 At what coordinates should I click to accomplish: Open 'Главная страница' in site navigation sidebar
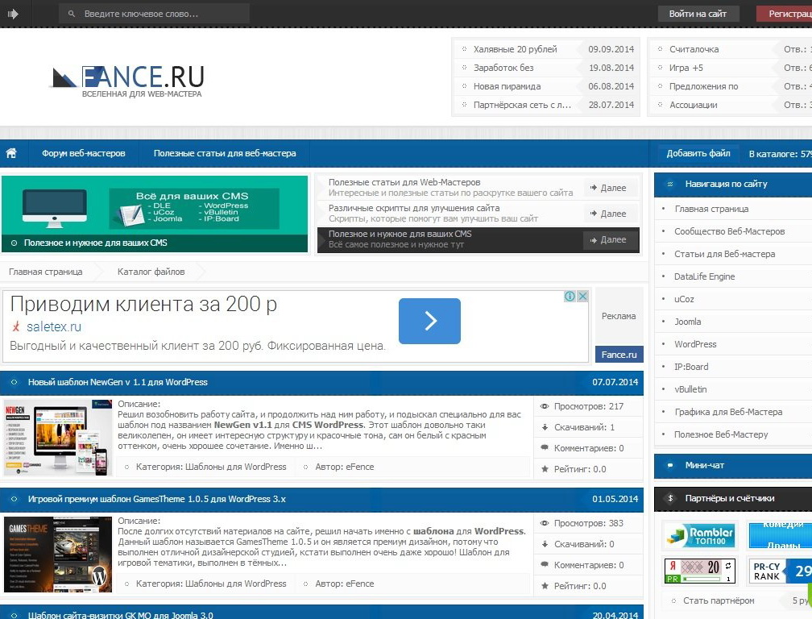[x=711, y=210]
